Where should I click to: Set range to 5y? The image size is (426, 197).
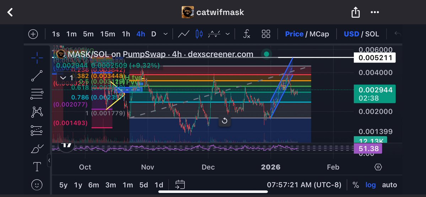63,185
